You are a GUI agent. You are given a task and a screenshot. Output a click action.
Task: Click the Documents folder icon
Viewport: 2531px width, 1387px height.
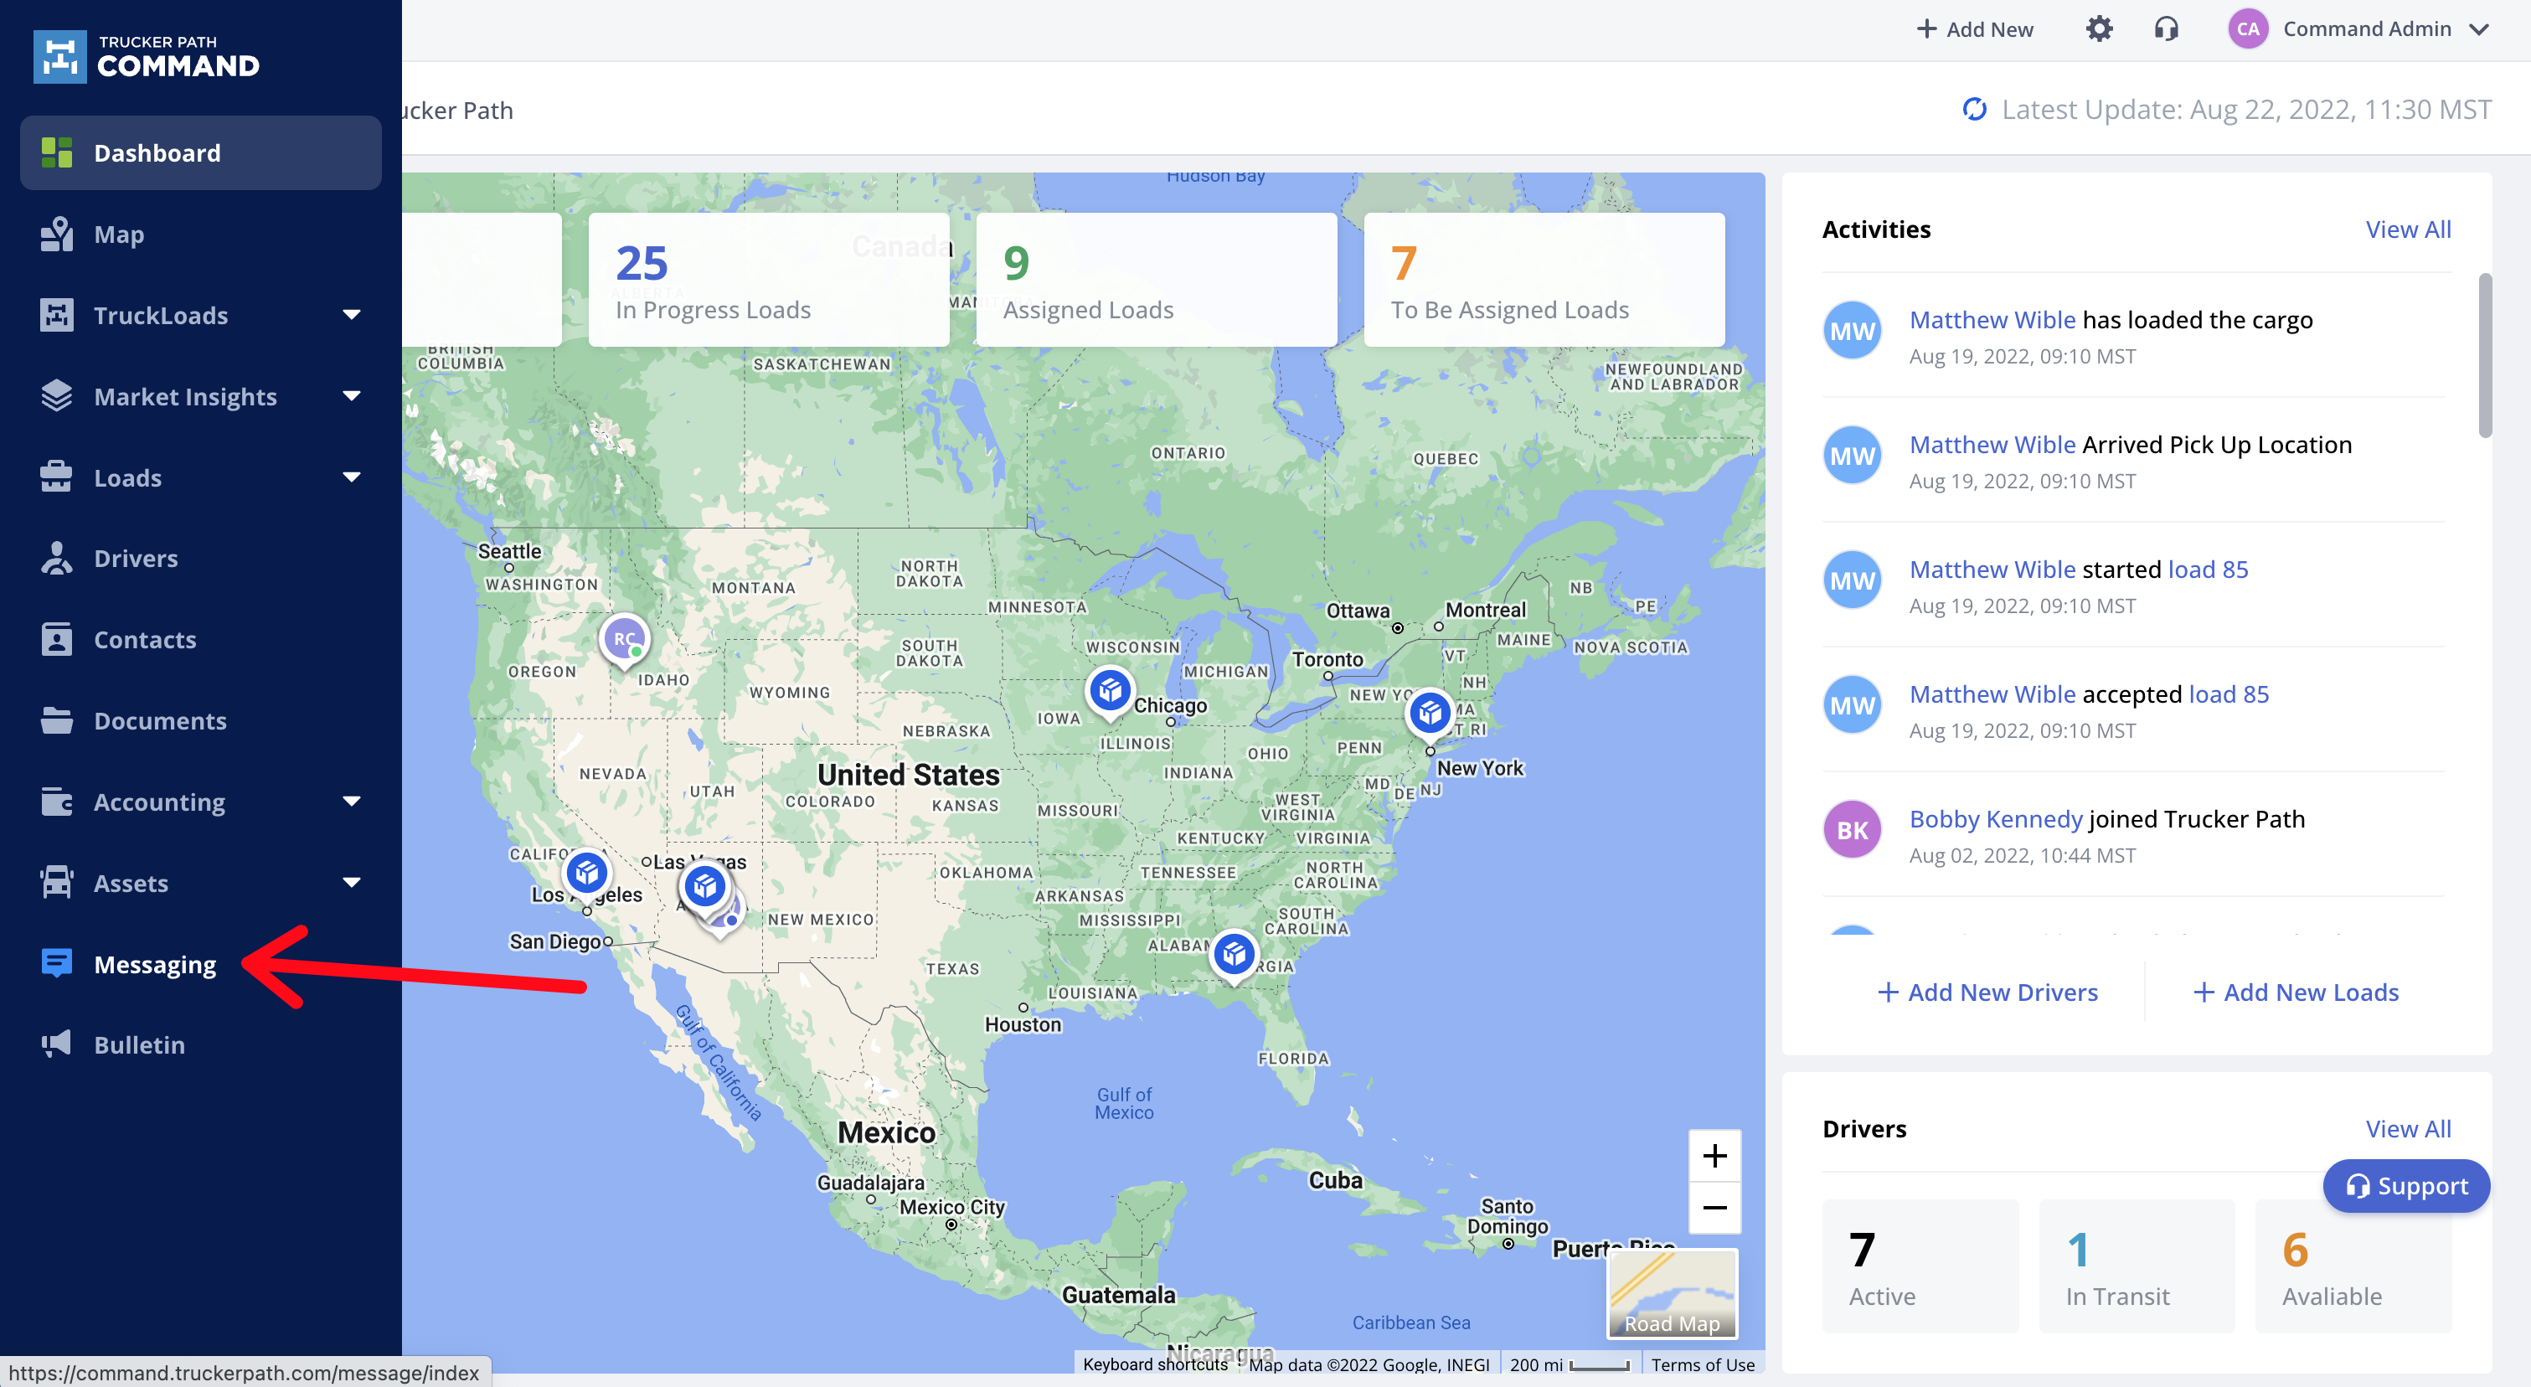tap(57, 721)
